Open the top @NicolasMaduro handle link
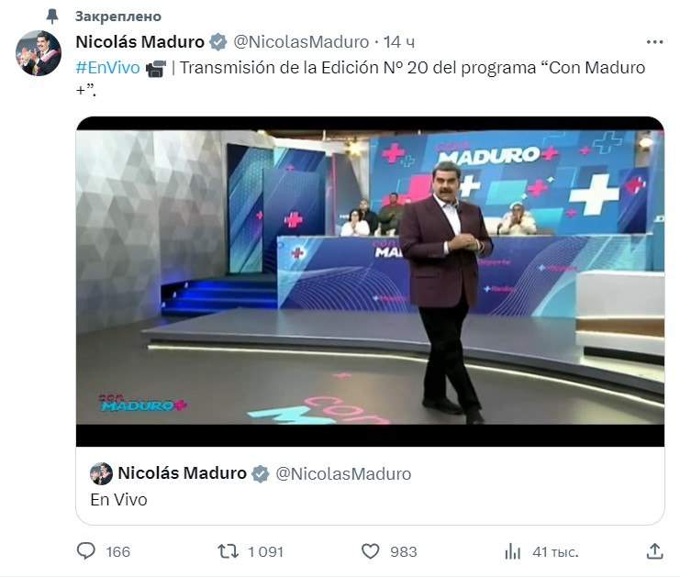This screenshot has width=680, height=577. pos(301,42)
